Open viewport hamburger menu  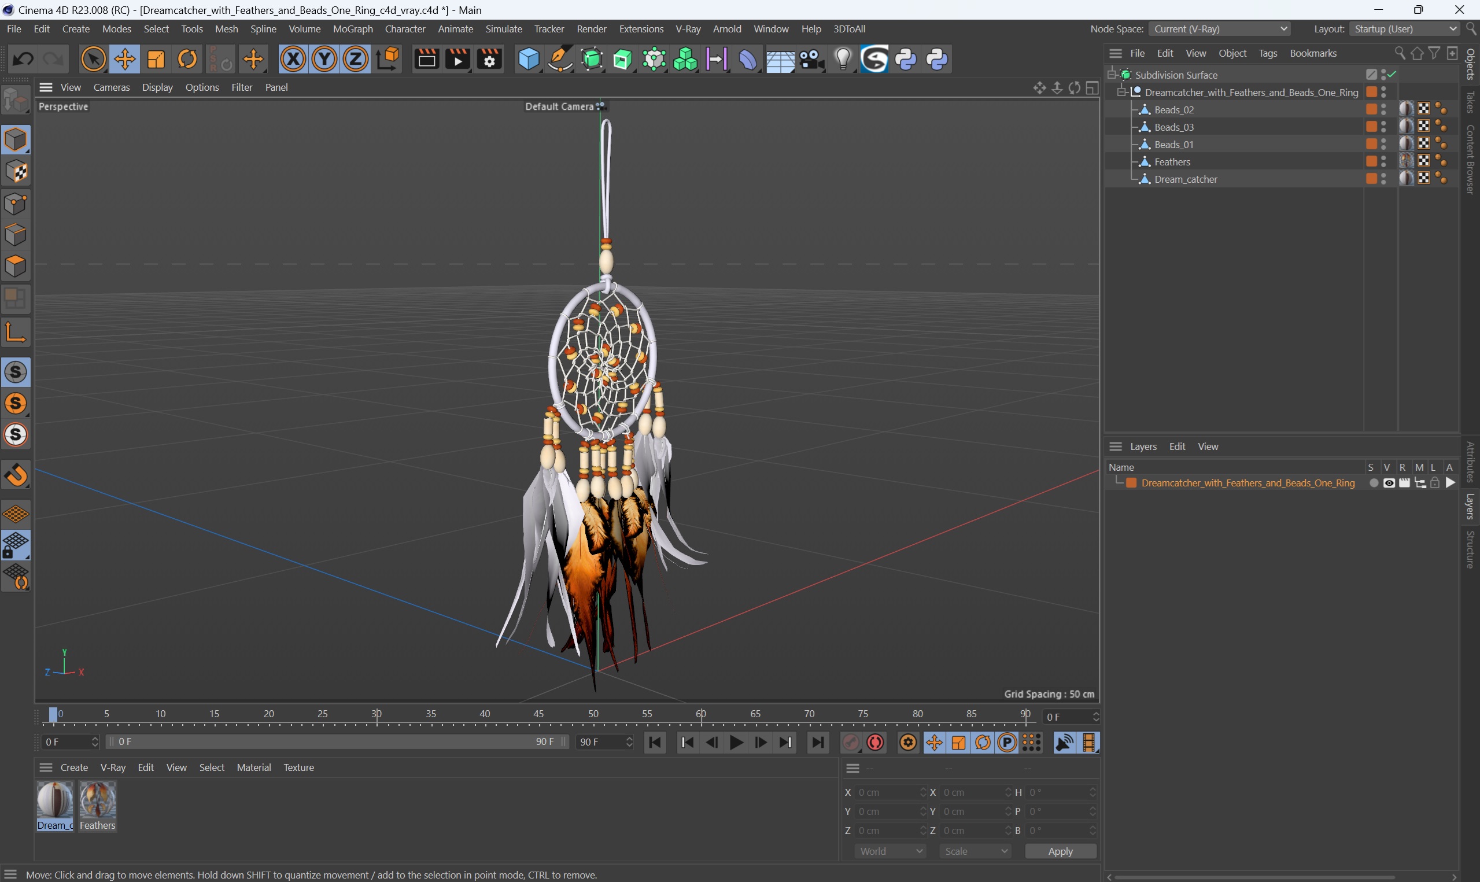click(46, 87)
